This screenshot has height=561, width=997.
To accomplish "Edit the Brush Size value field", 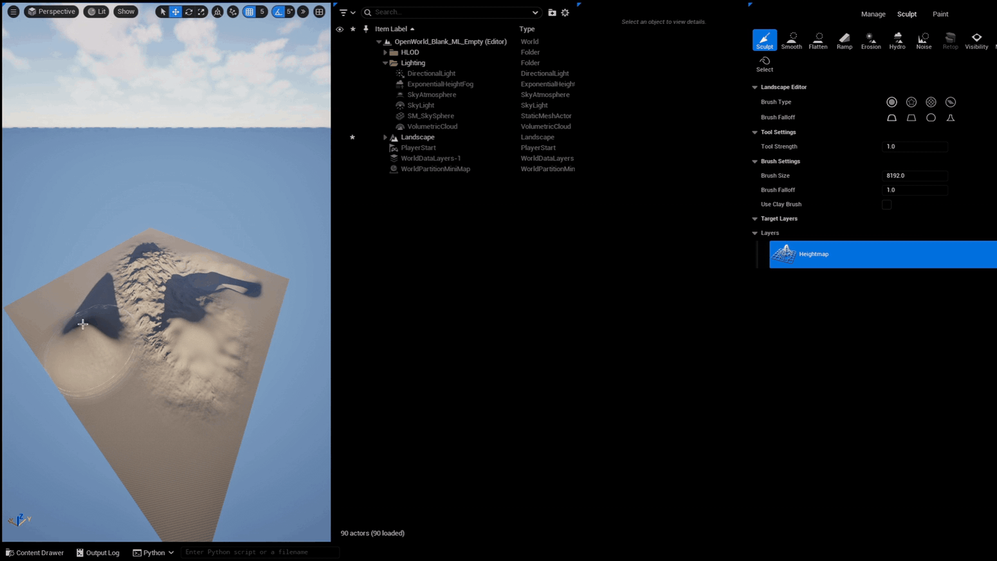I will pyautogui.click(x=915, y=176).
